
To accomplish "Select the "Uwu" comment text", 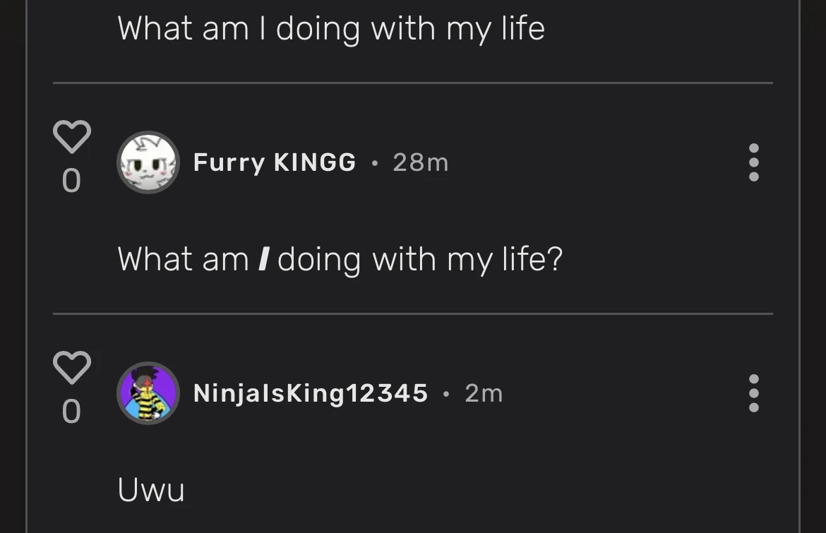I will click(x=151, y=490).
